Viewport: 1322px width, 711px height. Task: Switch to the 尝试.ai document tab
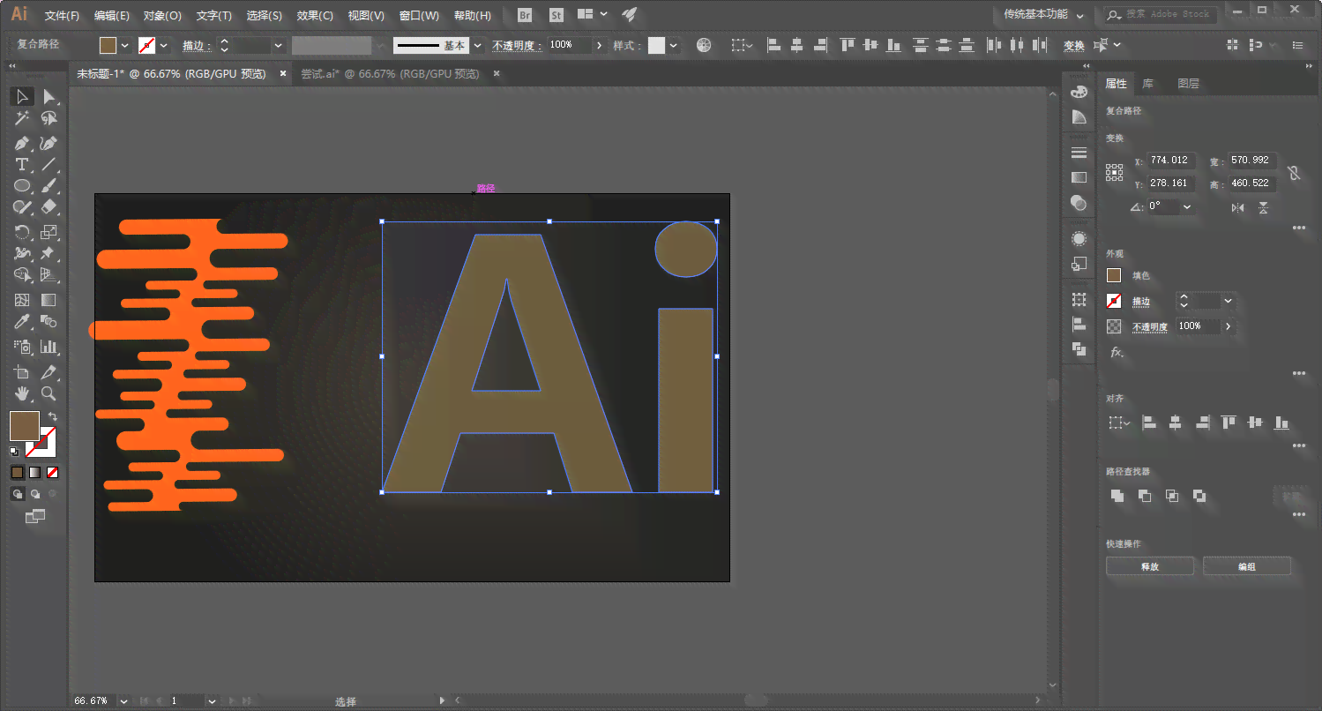[x=390, y=74]
